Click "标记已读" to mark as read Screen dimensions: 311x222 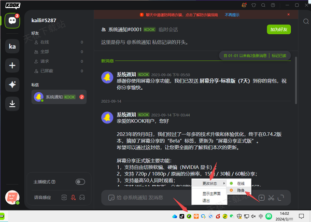tap(279, 55)
